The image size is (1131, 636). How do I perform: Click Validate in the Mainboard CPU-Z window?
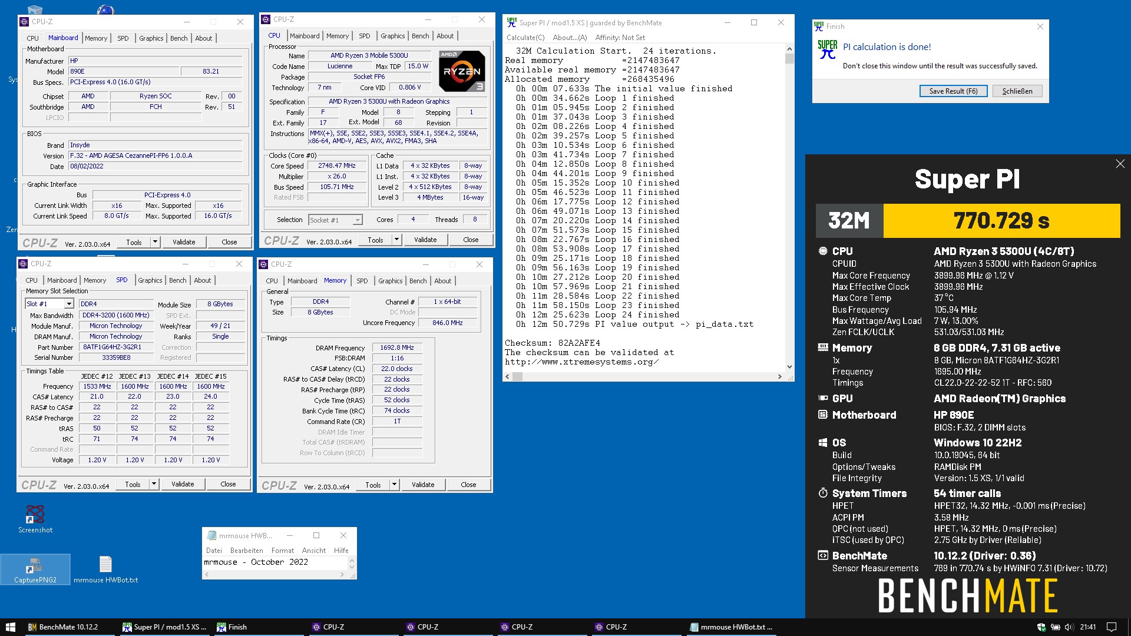[184, 242]
